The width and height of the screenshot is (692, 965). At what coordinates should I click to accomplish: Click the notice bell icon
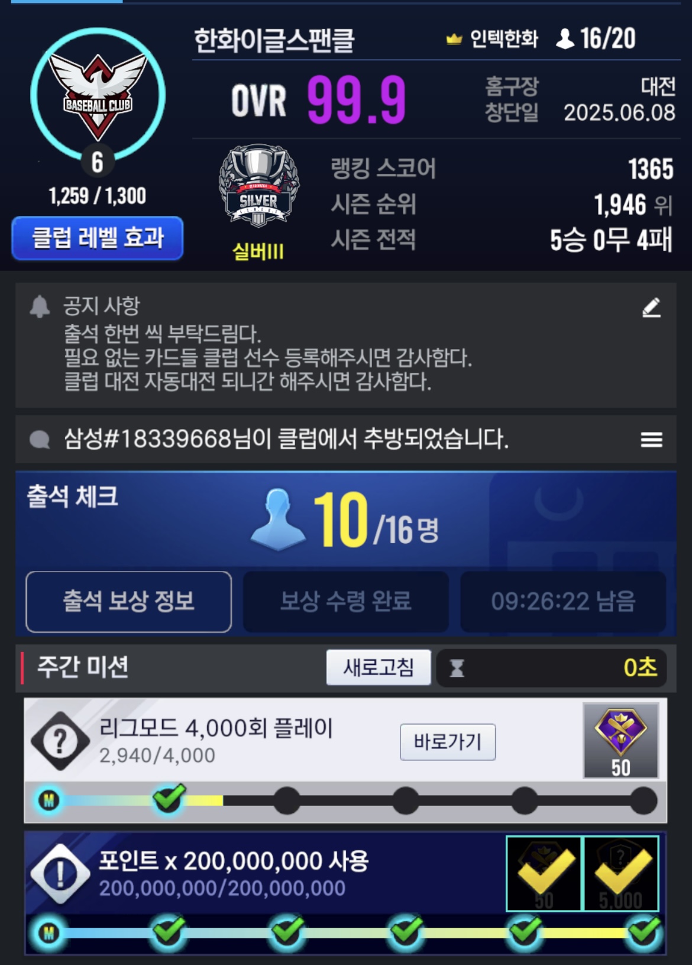(x=40, y=306)
